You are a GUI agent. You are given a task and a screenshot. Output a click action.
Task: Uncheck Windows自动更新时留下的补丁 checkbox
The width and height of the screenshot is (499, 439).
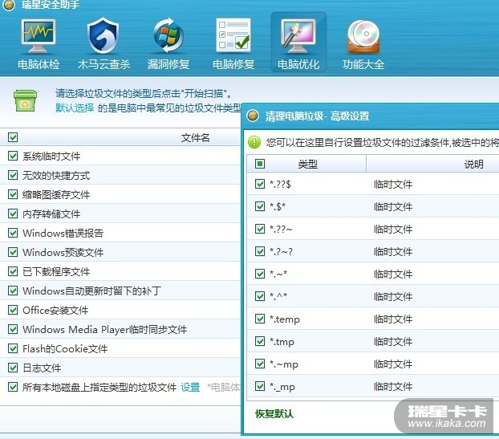coord(13,291)
